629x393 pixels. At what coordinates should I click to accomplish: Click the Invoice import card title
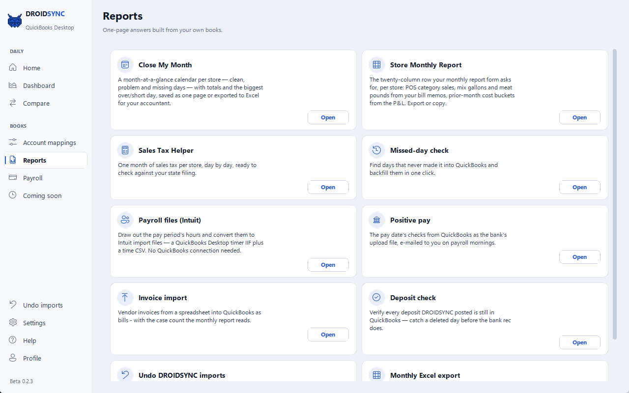[163, 298]
